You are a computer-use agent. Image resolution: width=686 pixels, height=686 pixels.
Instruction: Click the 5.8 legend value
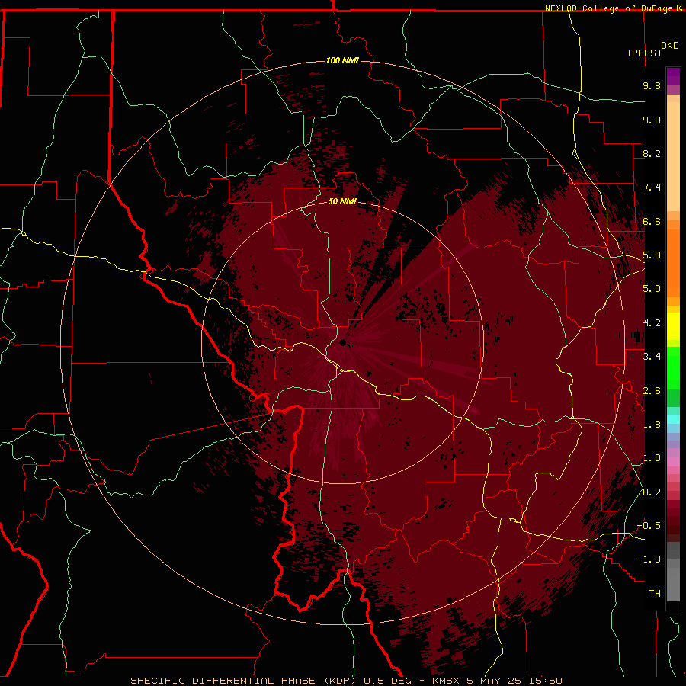click(652, 255)
